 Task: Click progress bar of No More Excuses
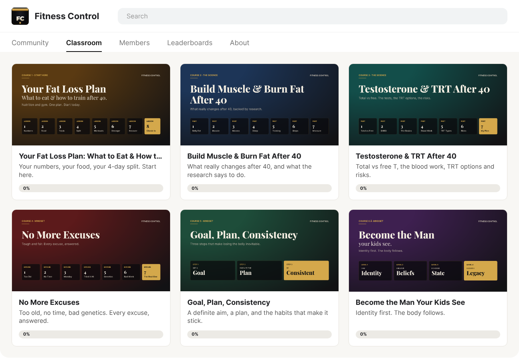[91, 334]
